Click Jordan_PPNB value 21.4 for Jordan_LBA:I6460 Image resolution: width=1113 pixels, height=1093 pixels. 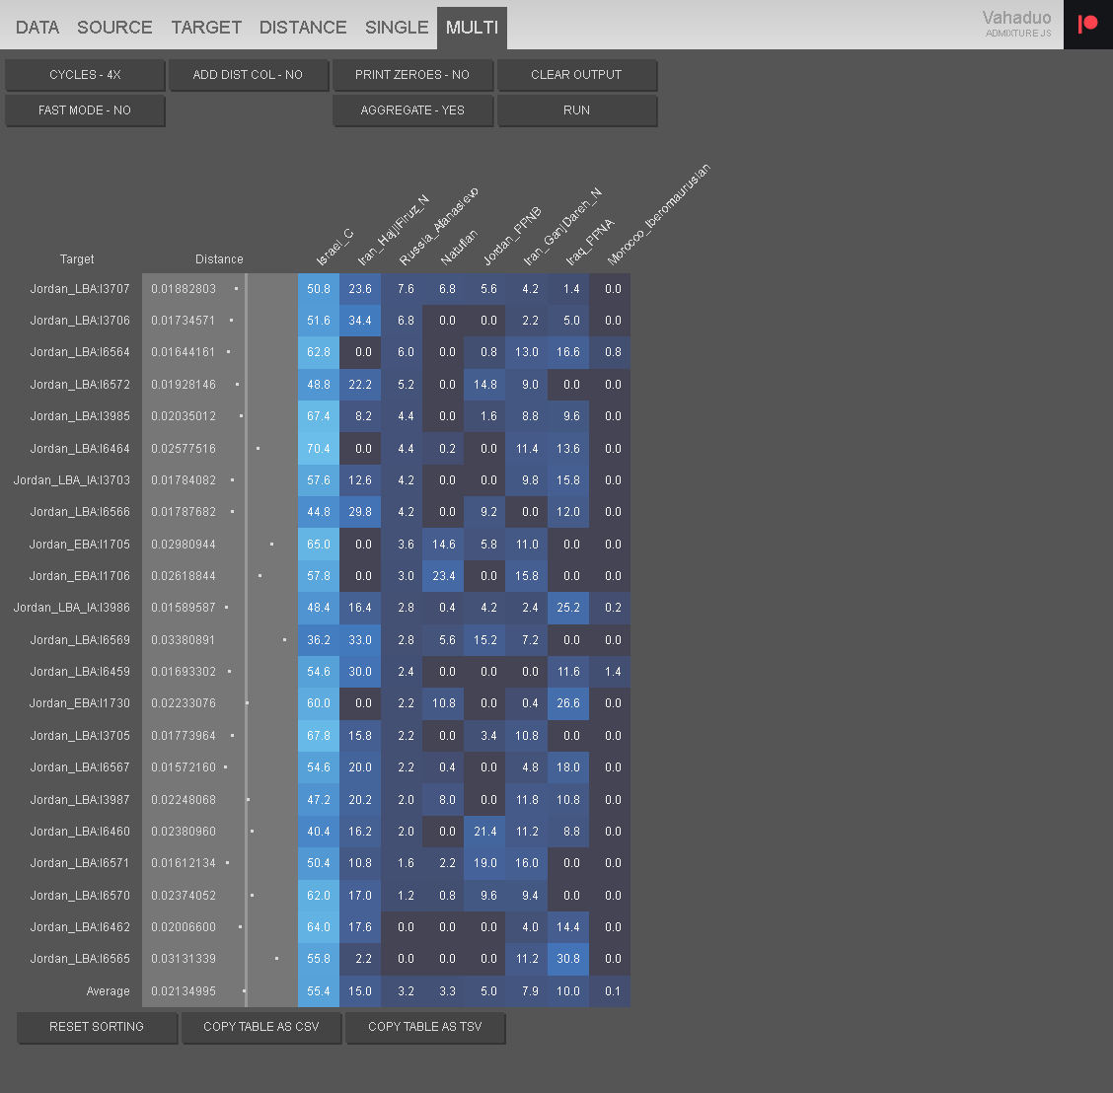coord(485,832)
